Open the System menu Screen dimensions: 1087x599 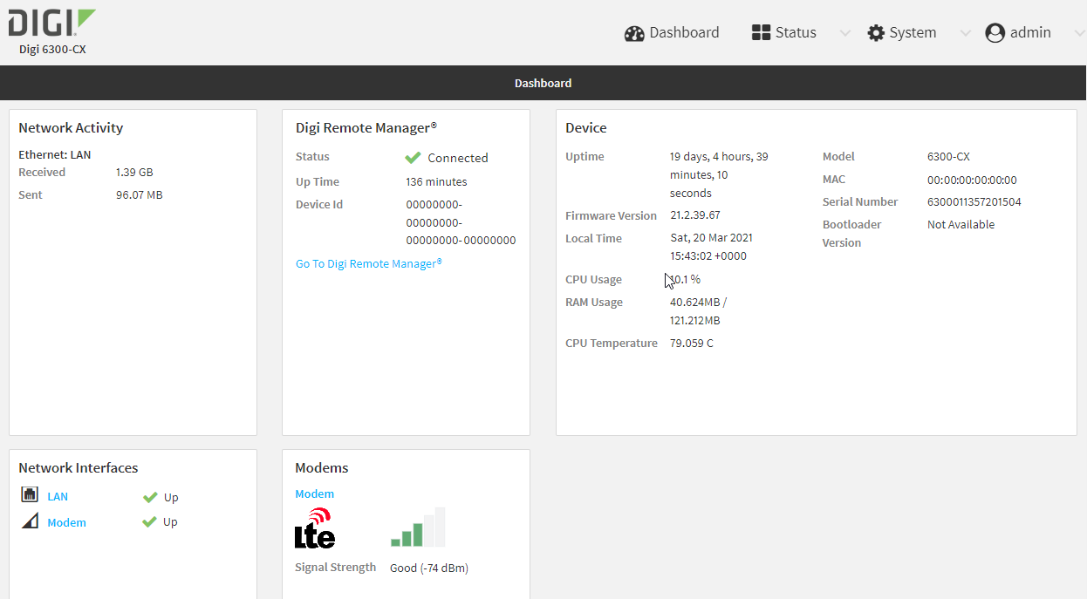pos(902,33)
